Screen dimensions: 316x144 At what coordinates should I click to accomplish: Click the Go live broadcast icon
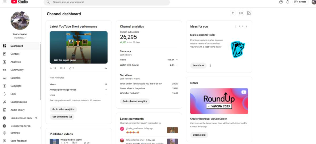point(241,13)
